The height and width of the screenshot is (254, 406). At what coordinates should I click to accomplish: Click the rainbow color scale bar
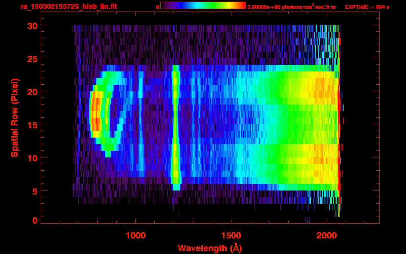(203, 5)
